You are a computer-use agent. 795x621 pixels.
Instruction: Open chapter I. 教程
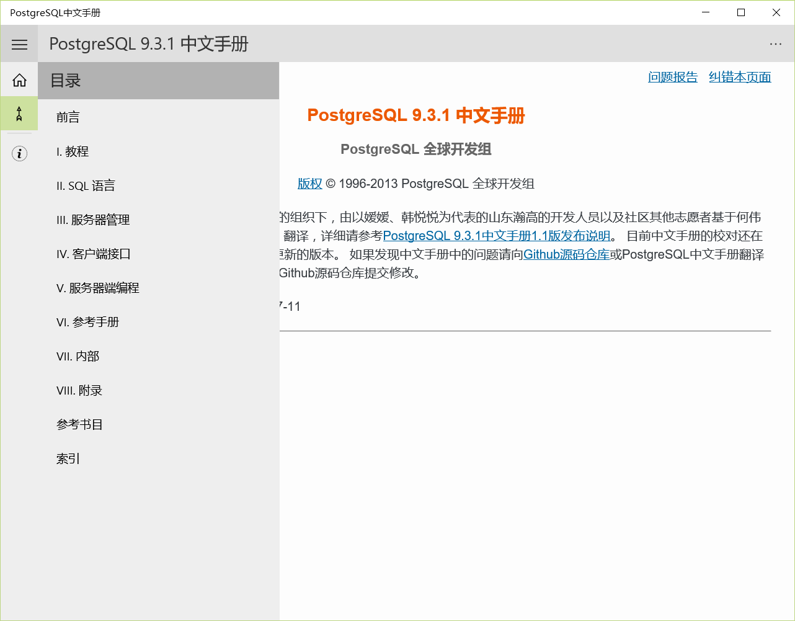(x=159, y=151)
